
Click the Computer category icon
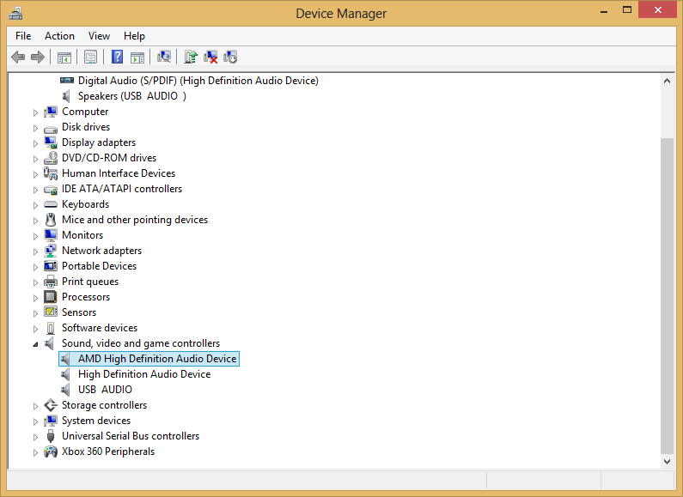(51, 112)
